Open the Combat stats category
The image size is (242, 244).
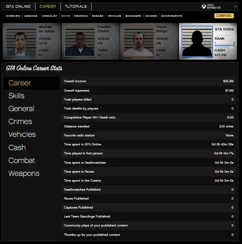click(21, 161)
